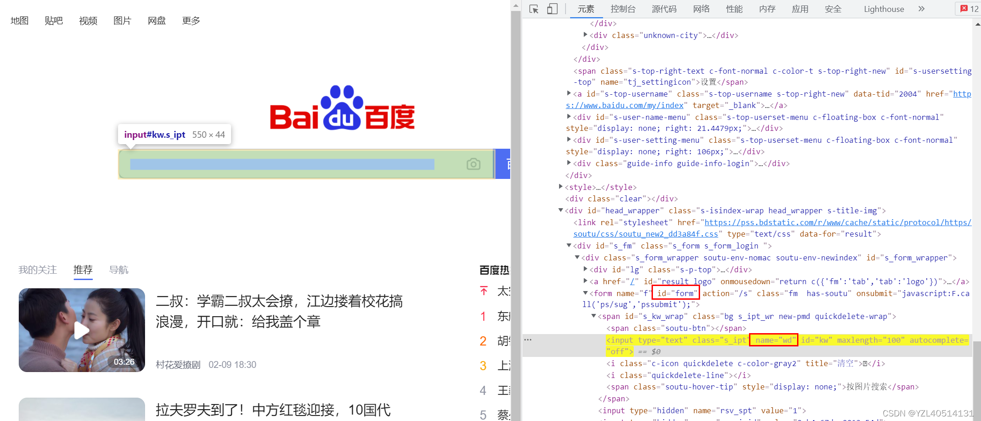Click the Baidu logo
The width and height of the screenshot is (981, 421).
point(342,108)
